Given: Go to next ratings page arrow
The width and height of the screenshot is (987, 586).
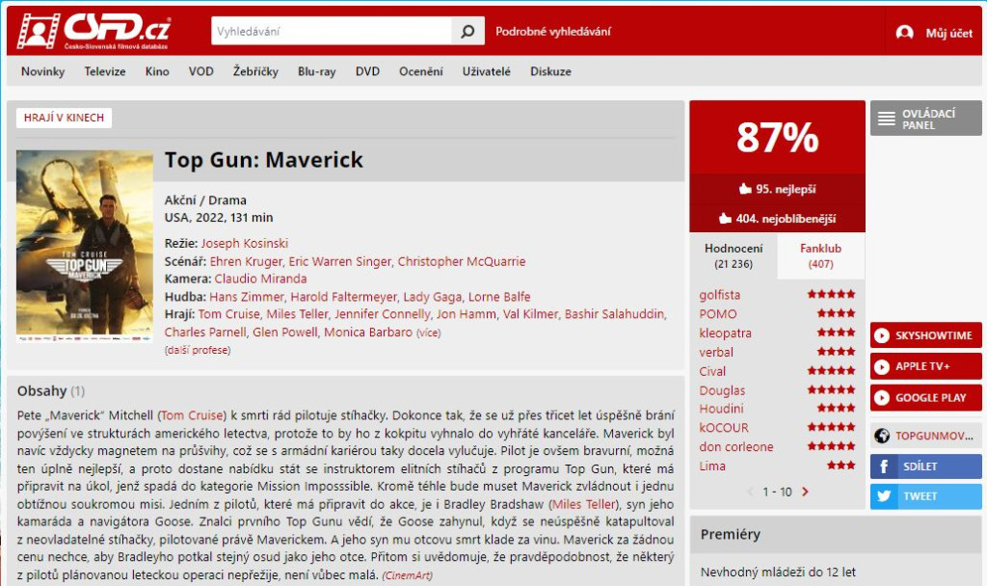Looking at the screenshot, I should (x=805, y=492).
